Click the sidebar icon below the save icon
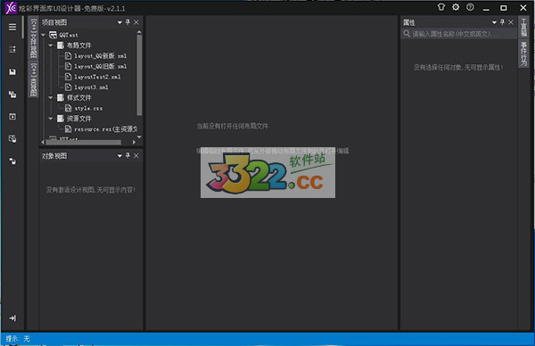Screen dimensions: 535x346 [x=12, y=95]
